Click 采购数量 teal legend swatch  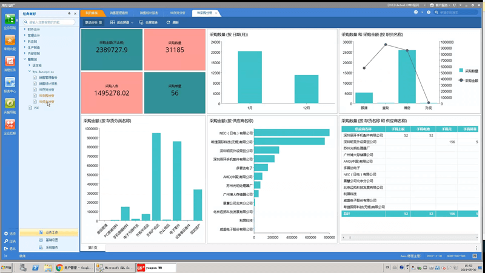461,71
